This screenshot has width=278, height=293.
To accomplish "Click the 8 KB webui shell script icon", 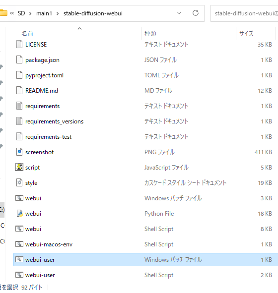I will pos(19,229).
